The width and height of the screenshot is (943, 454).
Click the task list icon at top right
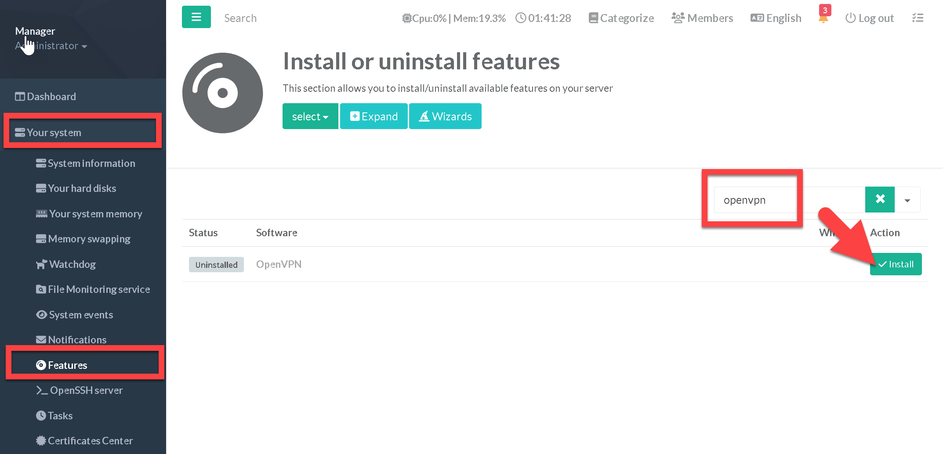918,18
